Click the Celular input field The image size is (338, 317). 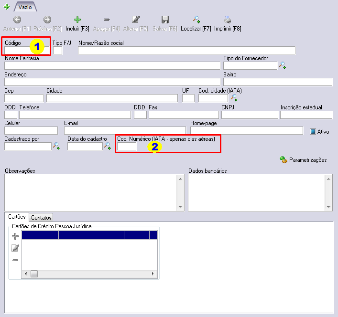click(x=31, y=131)
